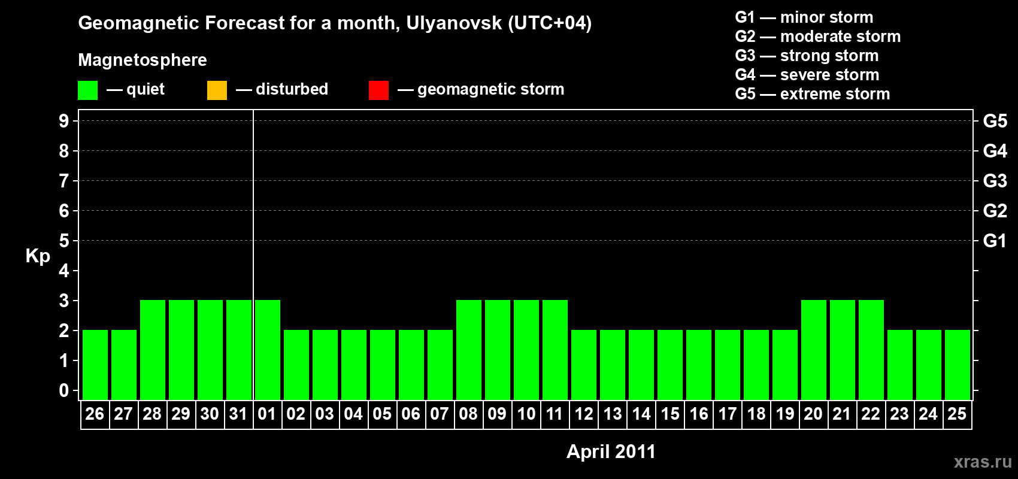Click date label 23 on x-axis
This screenshot has height=479, width=1018.
click(899, 414)
